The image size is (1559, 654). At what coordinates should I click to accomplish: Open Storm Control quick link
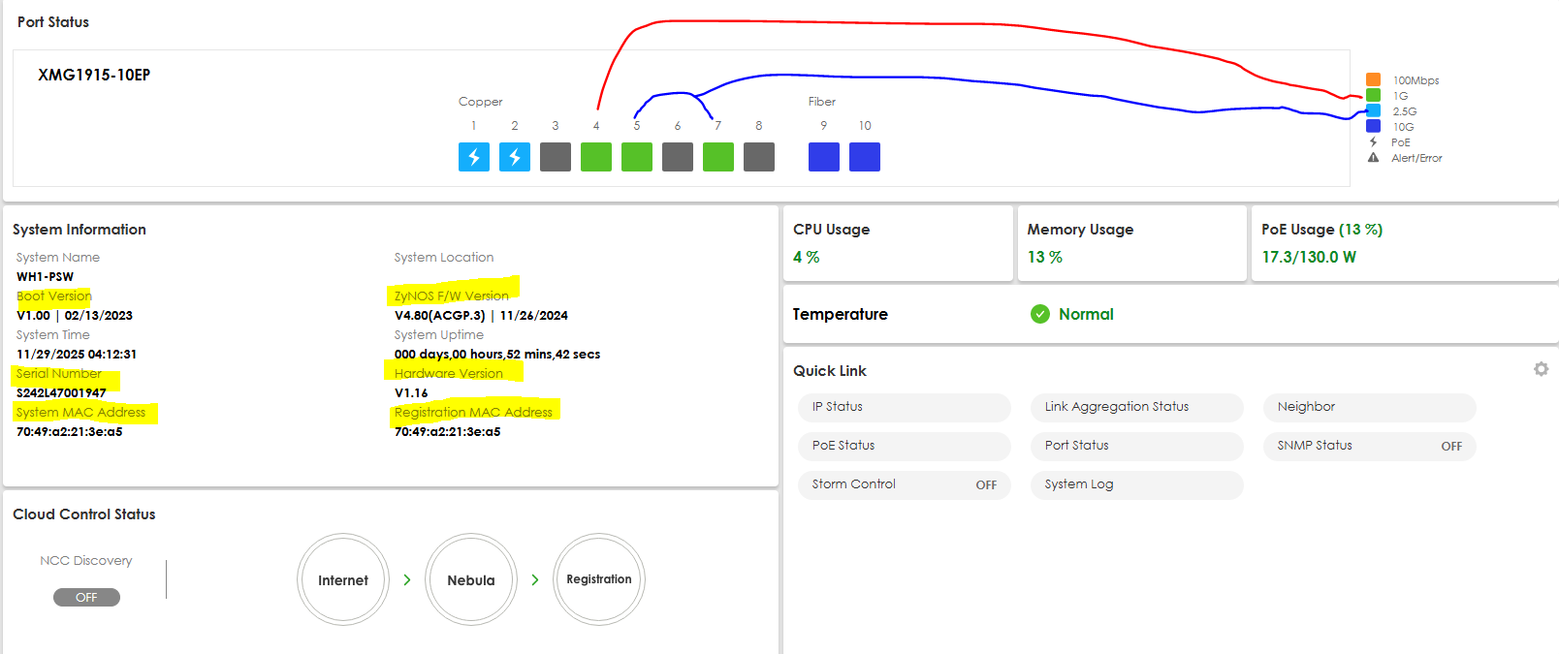[904, 484]
